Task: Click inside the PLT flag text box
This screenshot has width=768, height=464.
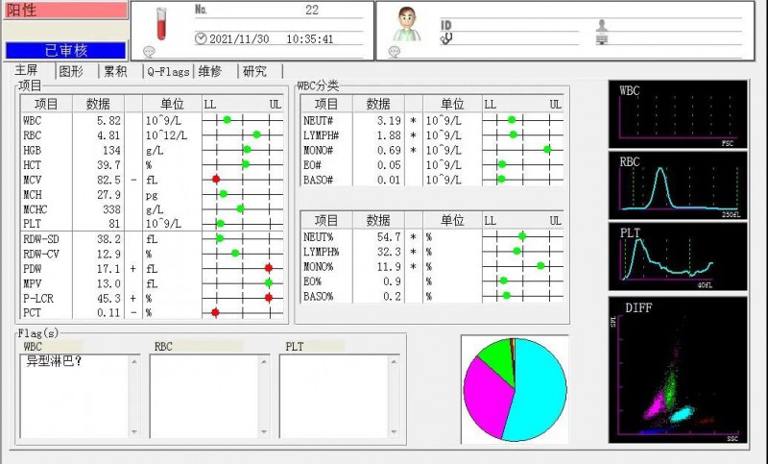Action: click(x=334, y=397)
